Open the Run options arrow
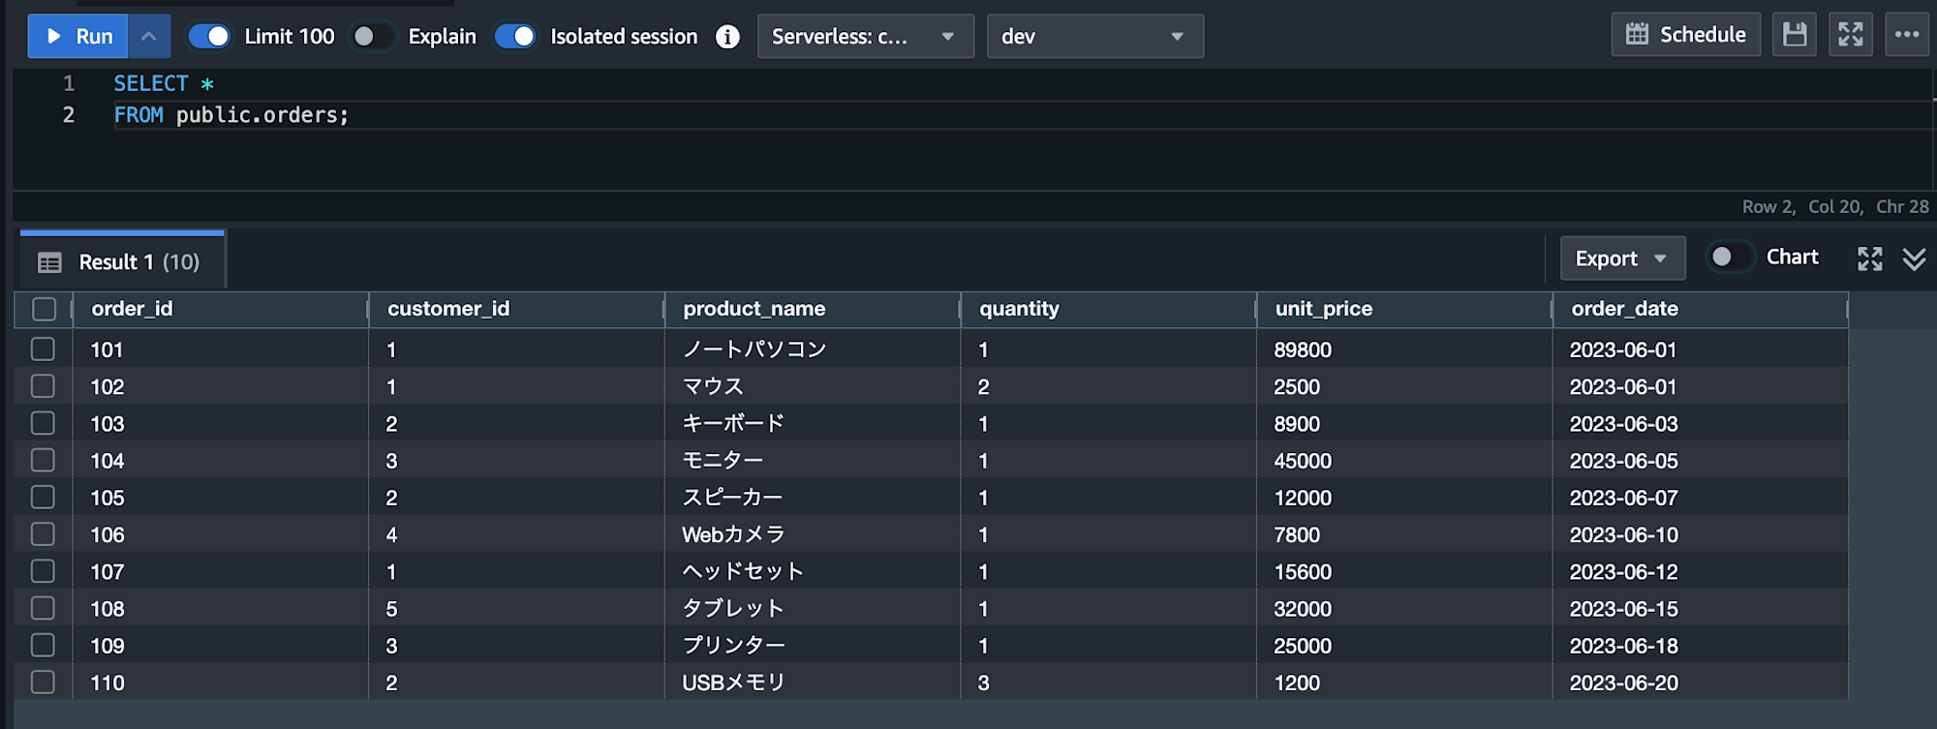 pyautogui.click(x=149, y=37)
